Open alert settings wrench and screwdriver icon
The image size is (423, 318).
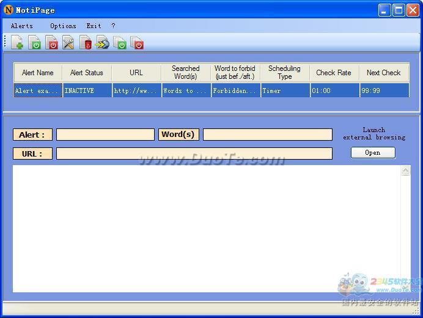point(68,42)
